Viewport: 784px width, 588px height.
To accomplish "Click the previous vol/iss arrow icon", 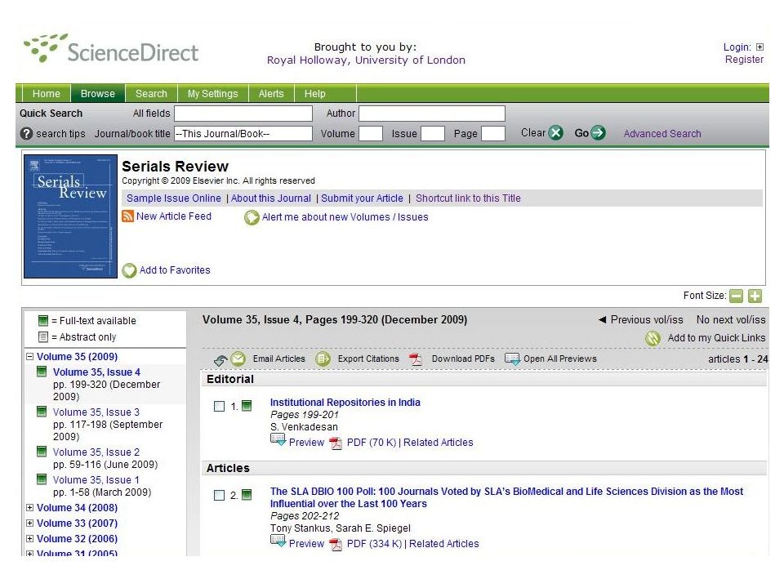I will pos(603,319).
